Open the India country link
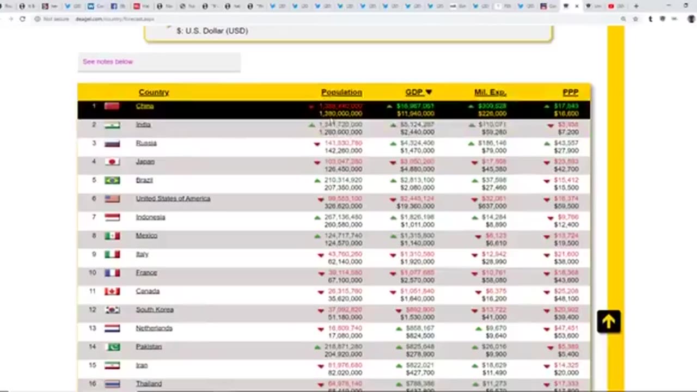 coord(143,125)
